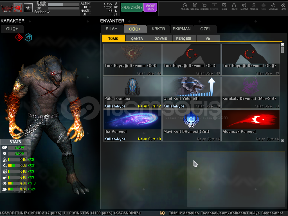Click the ALTIN 45227 balance value
The height and width of the screenshot is (216, 288).
[108, 4]
